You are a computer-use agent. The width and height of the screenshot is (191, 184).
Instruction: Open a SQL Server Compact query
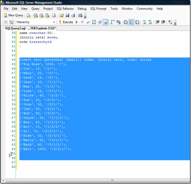point(54,15)
